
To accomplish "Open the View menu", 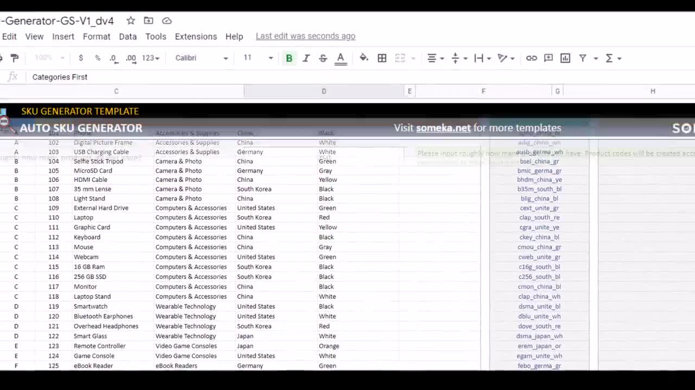I will click(34, 36).
